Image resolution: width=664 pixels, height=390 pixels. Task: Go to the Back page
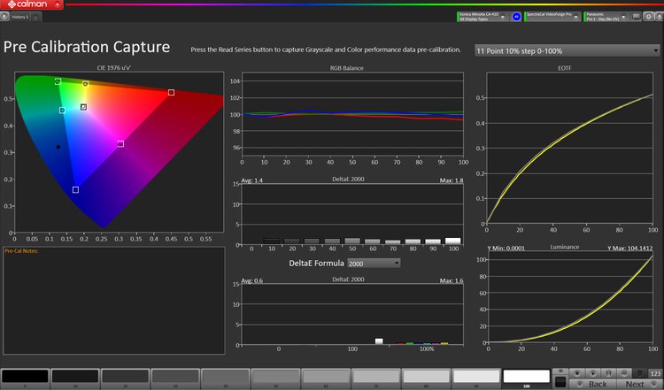coord(591,384)
